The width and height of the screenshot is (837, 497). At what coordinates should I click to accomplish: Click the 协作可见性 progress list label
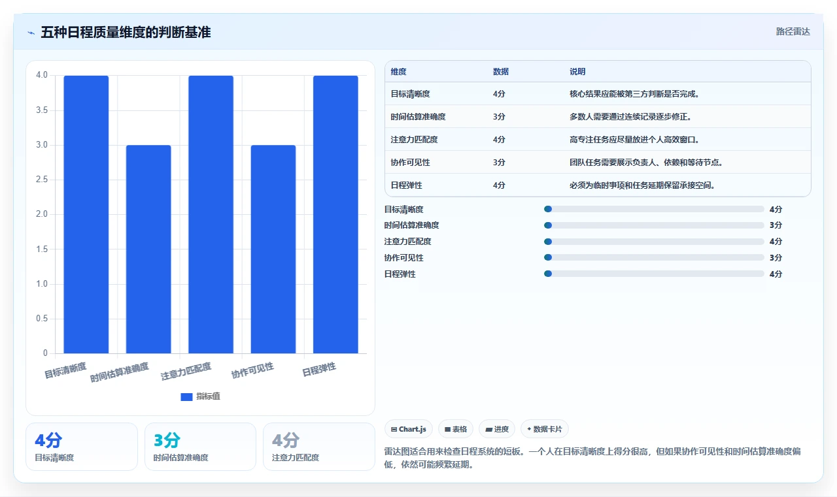click(403, 258)
